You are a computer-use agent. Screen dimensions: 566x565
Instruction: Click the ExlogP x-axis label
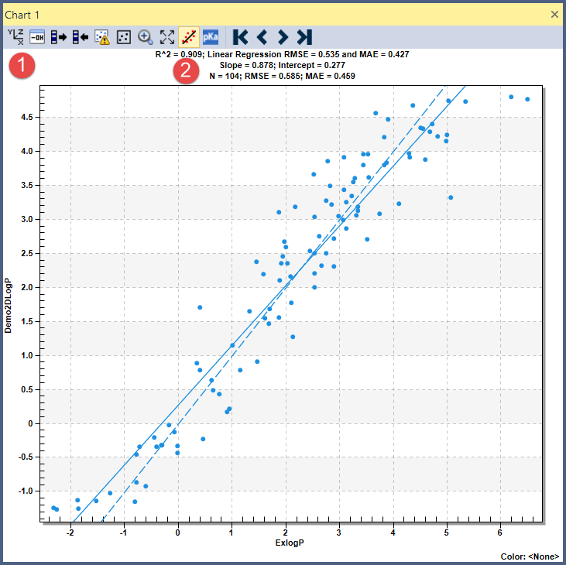[290, 543]
